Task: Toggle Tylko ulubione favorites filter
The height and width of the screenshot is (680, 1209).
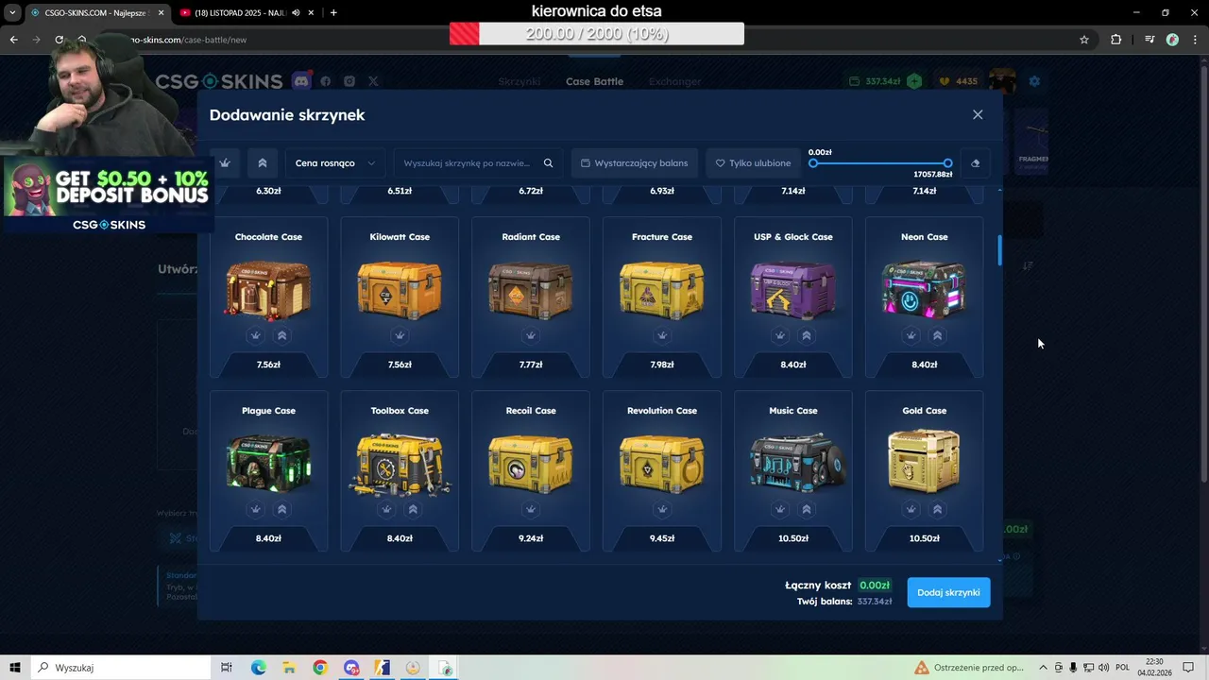Action: tap(753, 162)
